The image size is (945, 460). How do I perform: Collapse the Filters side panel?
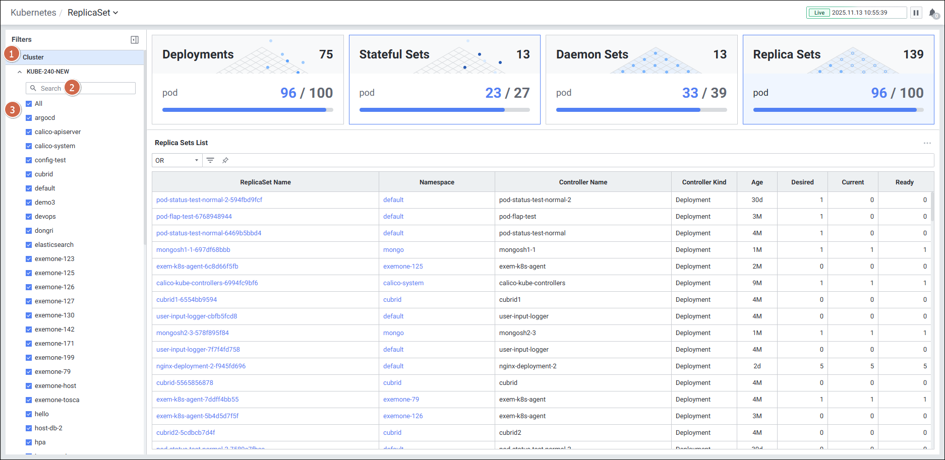point(135,40)
